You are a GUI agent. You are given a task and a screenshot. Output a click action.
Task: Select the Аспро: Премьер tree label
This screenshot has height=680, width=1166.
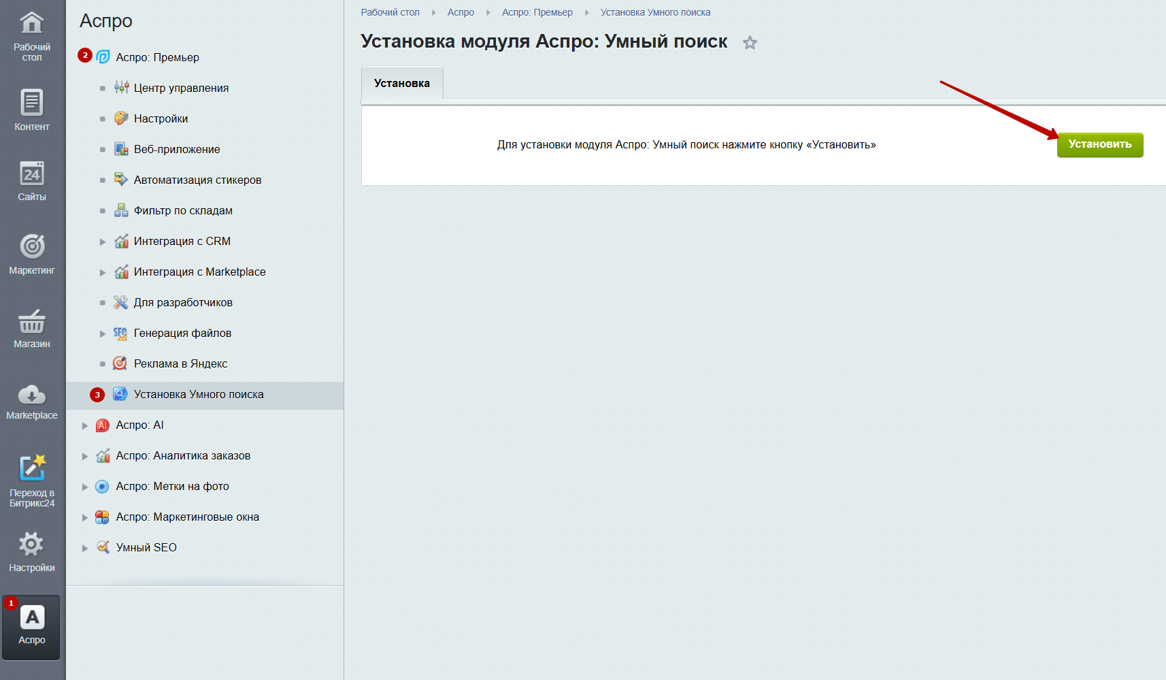(x=157, y=57)
